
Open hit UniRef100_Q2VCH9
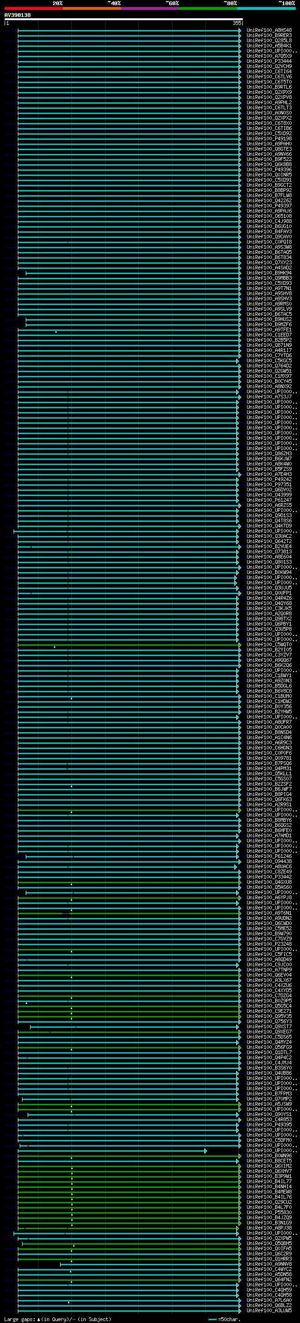[x=269, y=66]
